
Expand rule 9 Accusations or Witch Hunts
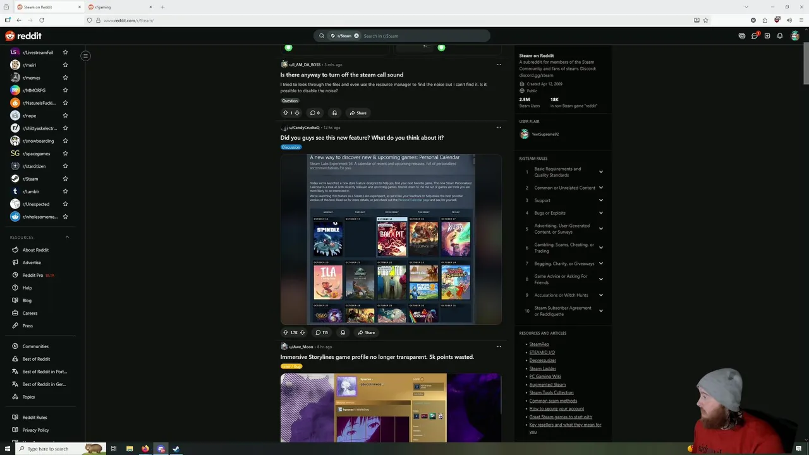tap(601, 295)
